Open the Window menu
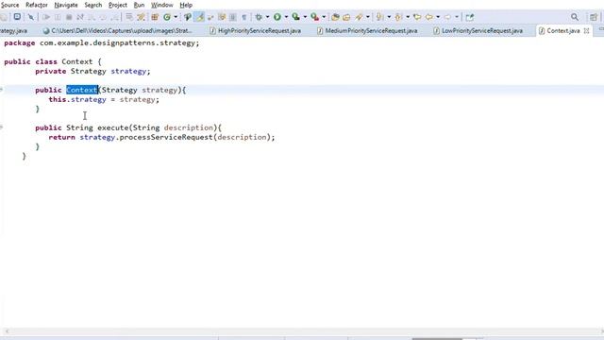Screen dimensions: 604x340 tap(161, 5)
